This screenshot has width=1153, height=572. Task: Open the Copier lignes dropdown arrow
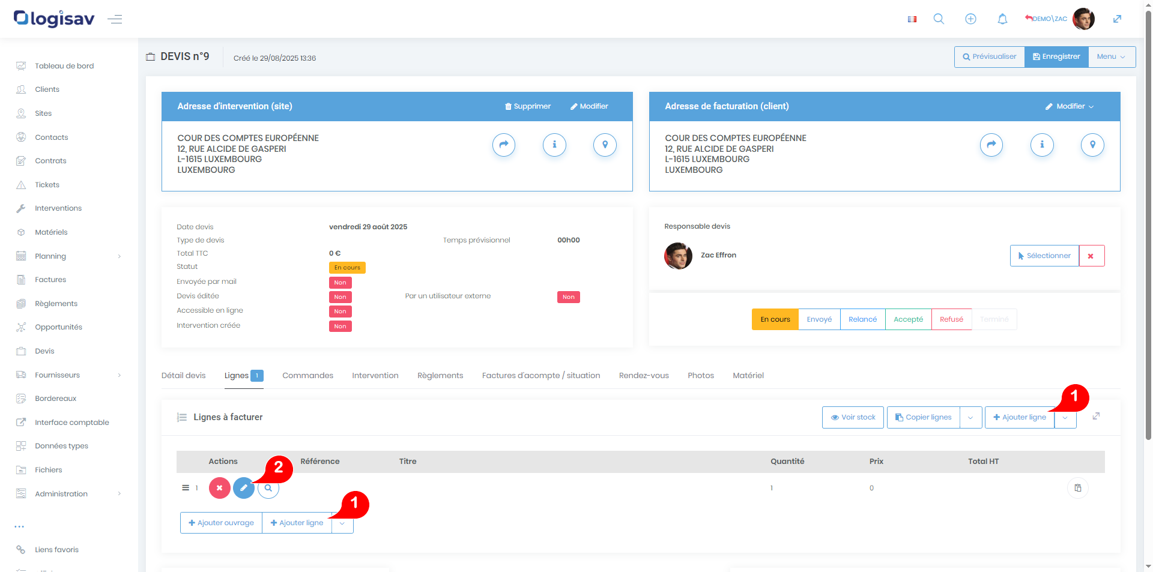click(970, 417)
